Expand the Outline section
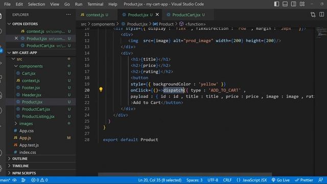This screenshot has width=327, height=184. 41,158
